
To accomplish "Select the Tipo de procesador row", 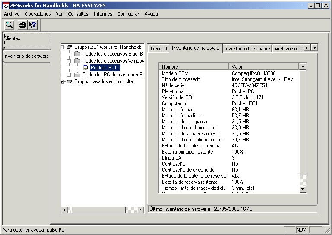I will [x=229, y=79].
